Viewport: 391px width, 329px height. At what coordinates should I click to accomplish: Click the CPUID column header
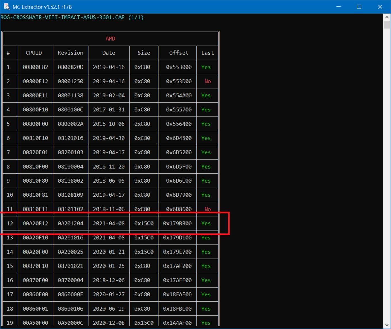(x=34, y=53)
